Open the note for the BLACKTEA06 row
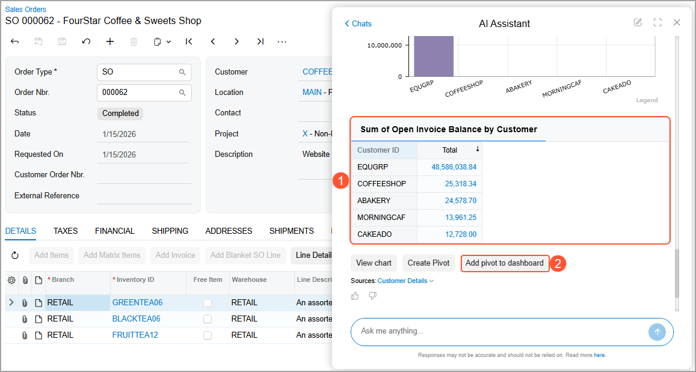The image size is (696, 372). pyautogui.click(x=38, y=319)
